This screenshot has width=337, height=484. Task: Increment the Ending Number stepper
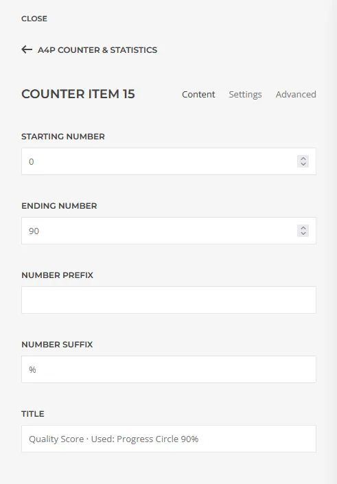(x=303, y=228)
